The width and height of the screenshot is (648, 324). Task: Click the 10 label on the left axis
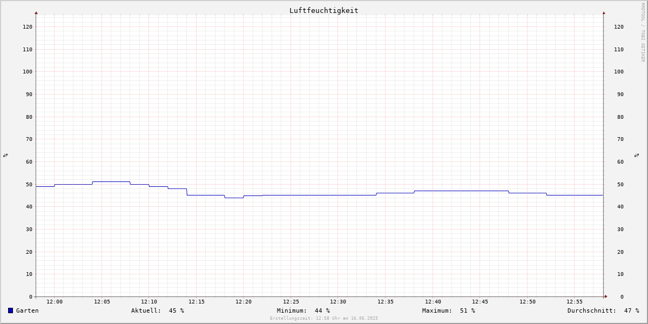pyautogui.click(x=29, y=274)
